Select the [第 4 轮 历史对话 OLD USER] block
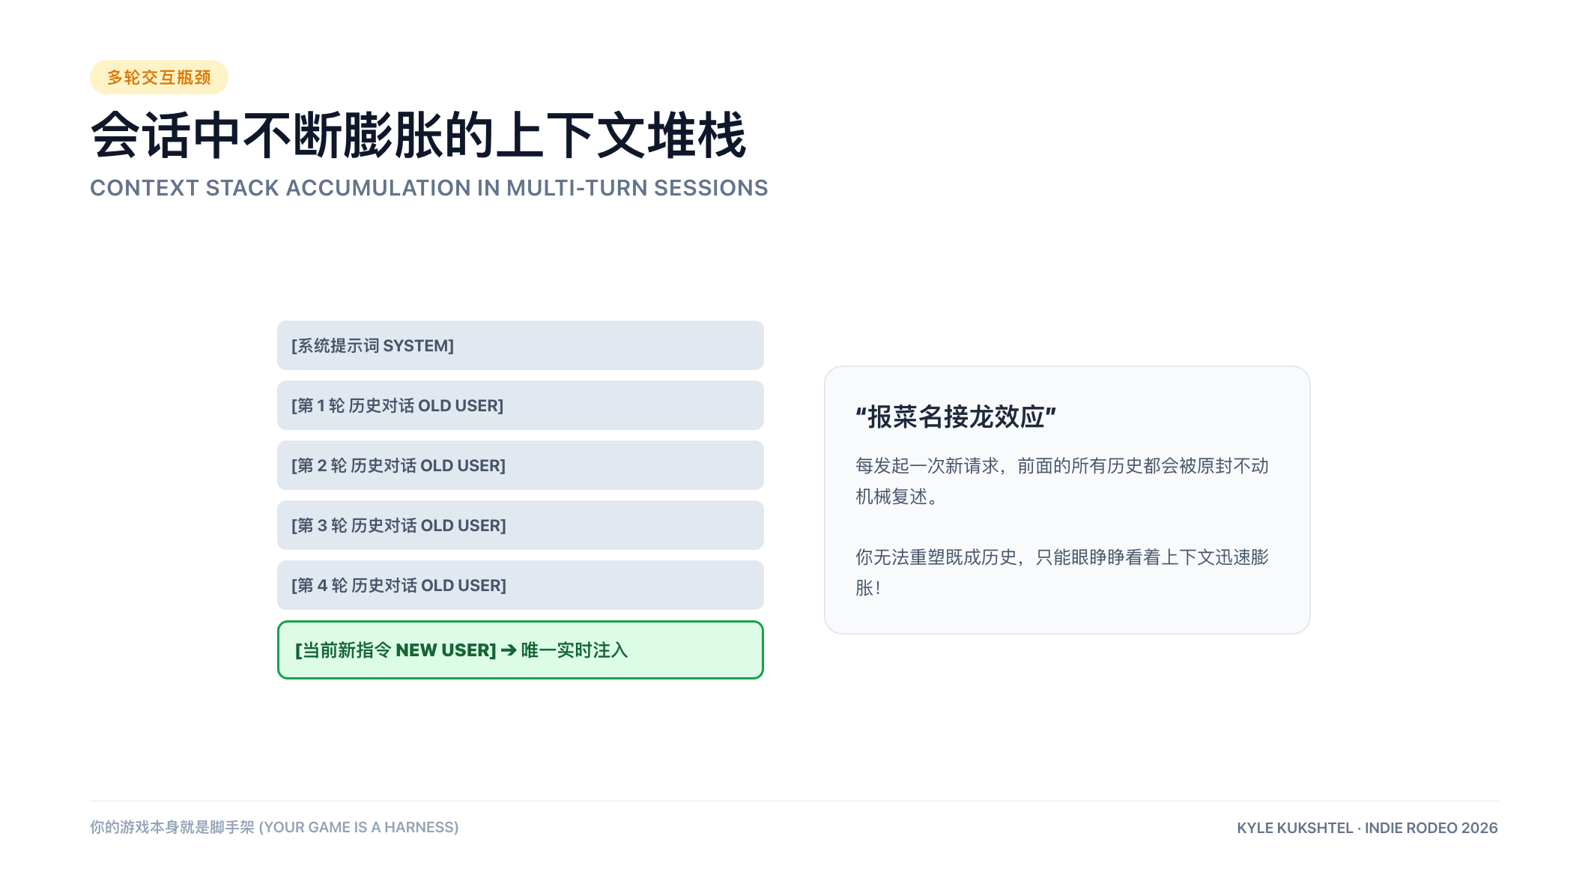 (x=521, y=585)
